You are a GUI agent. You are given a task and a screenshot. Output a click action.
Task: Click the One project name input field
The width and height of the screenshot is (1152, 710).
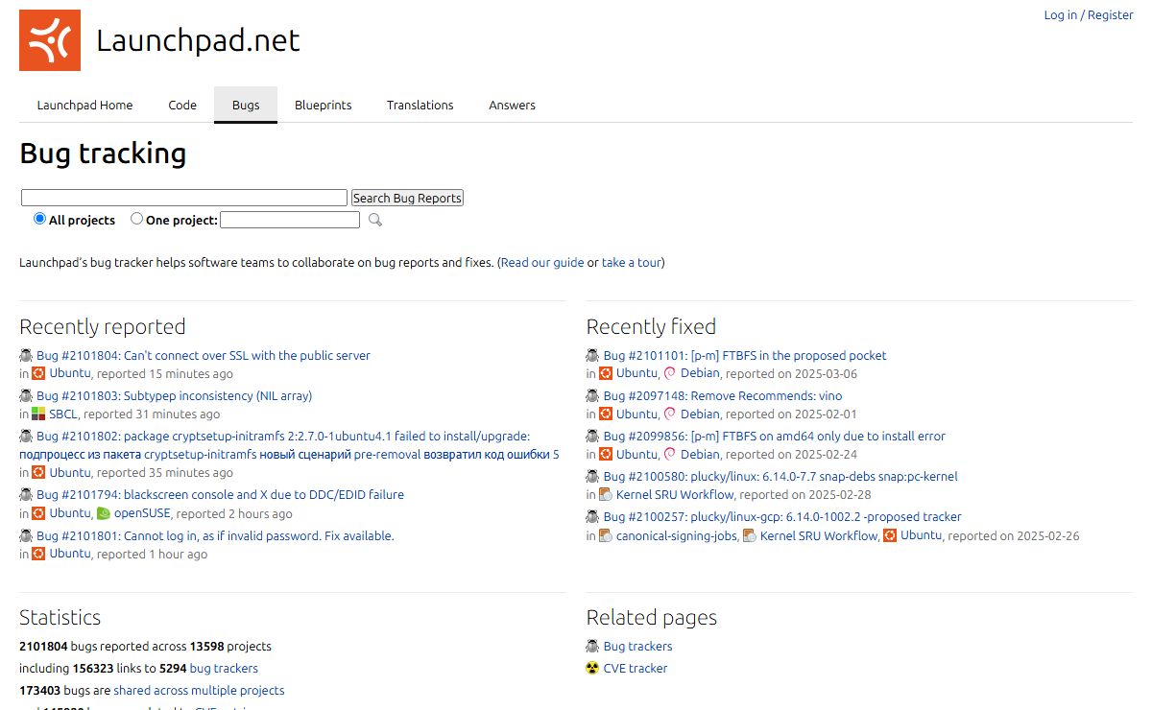[x=290, y=220]
